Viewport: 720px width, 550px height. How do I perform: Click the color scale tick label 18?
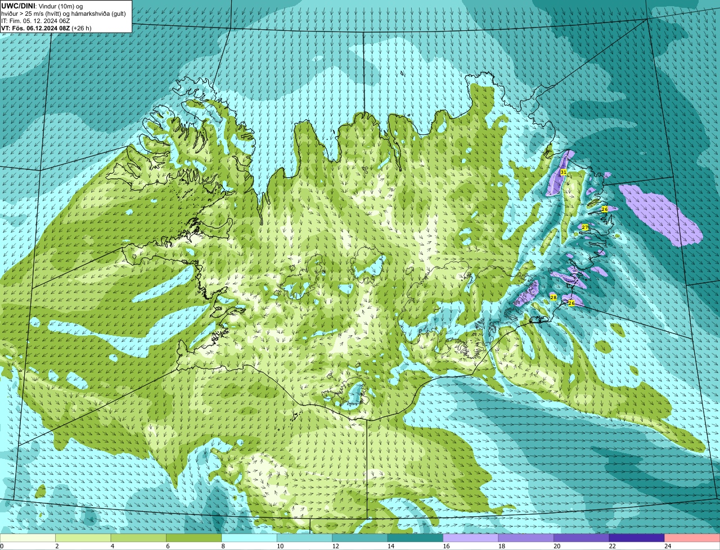click(x=502, y=546)
